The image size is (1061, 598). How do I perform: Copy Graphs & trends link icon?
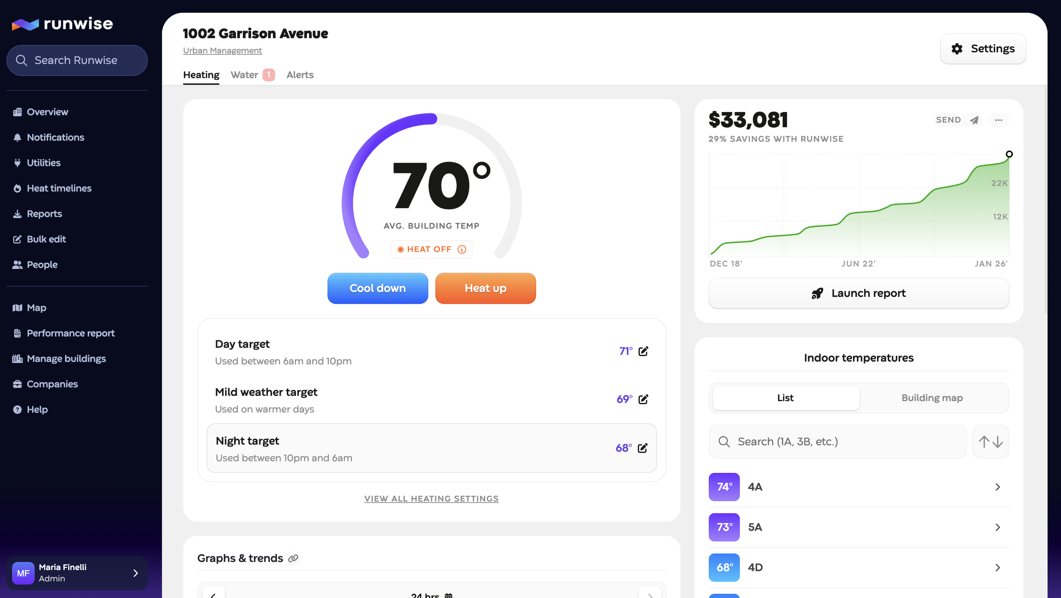293,558
